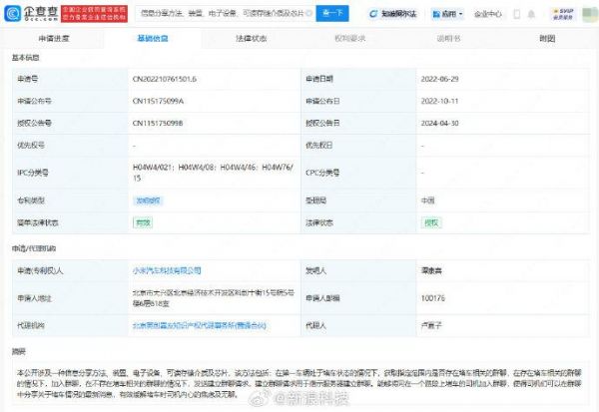Image resolution: width=599 pixels, height=412 pixels.
Task: Switch to the 附图 tab
Action: [546, 38]
